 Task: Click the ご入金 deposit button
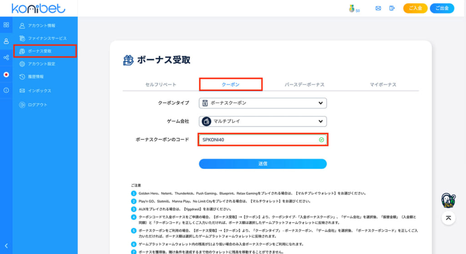pos(415,8)
